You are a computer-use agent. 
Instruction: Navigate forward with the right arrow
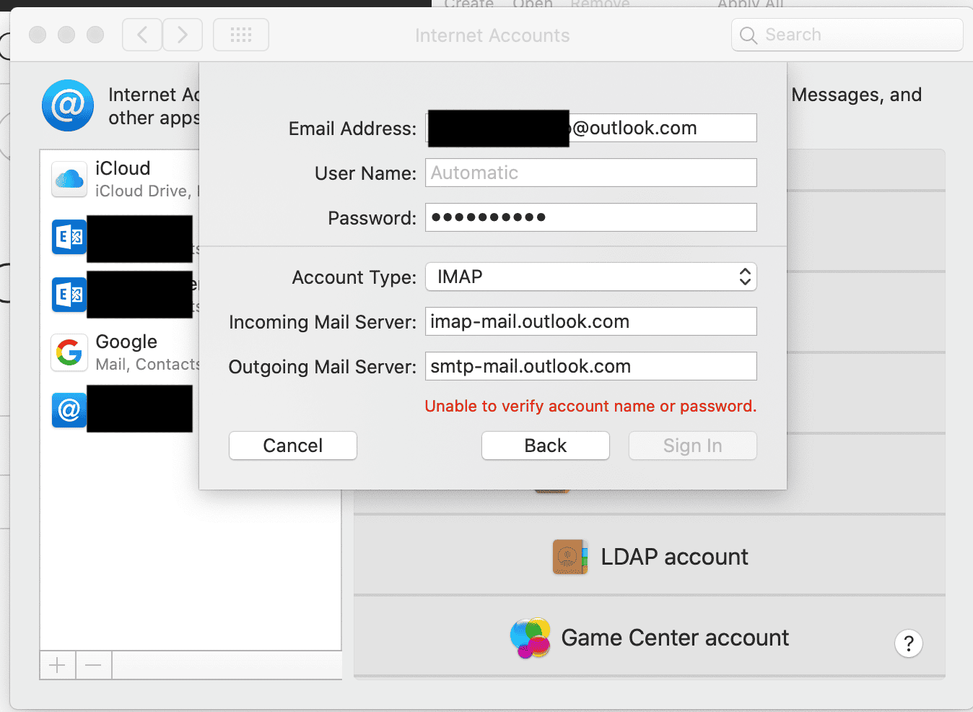(x=183, y=34)
